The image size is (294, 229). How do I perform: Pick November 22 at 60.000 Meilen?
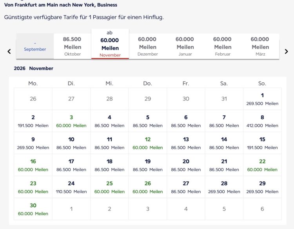coord(262,165)
